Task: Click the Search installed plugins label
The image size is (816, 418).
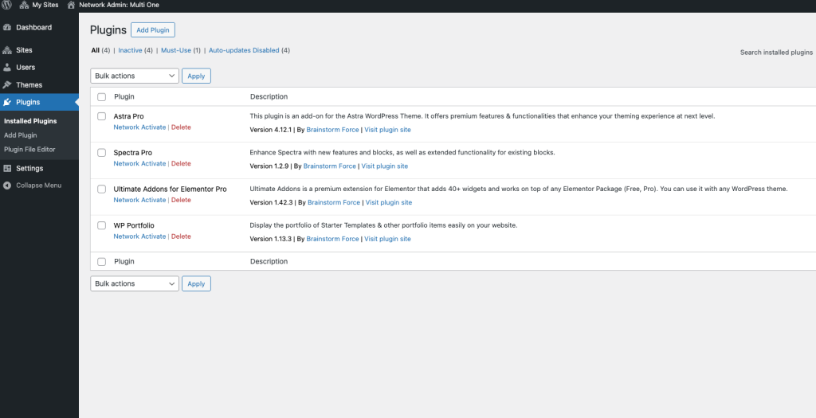Action: coord(776,53)
